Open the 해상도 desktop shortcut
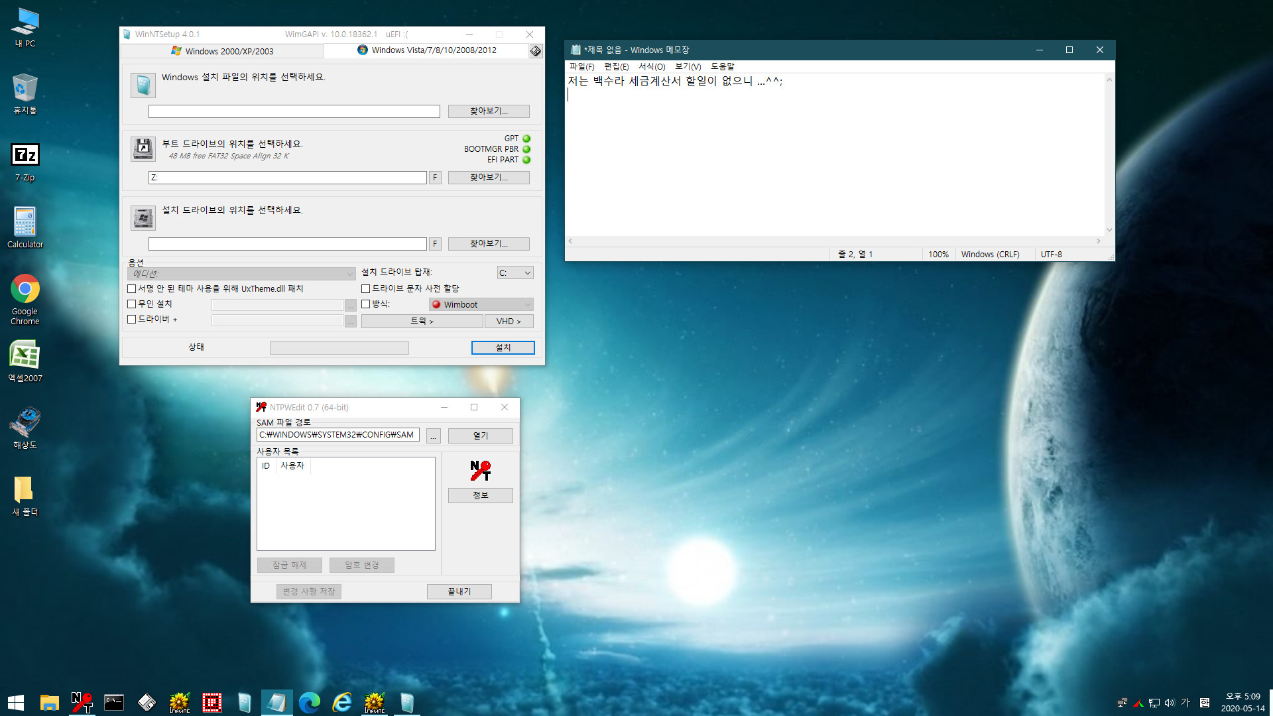The width and height of the screenshot is (1273, 716). point(25,428)
